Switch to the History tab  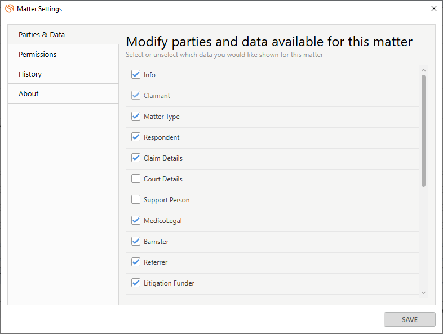pyautogui.click(x=63, y=74)
